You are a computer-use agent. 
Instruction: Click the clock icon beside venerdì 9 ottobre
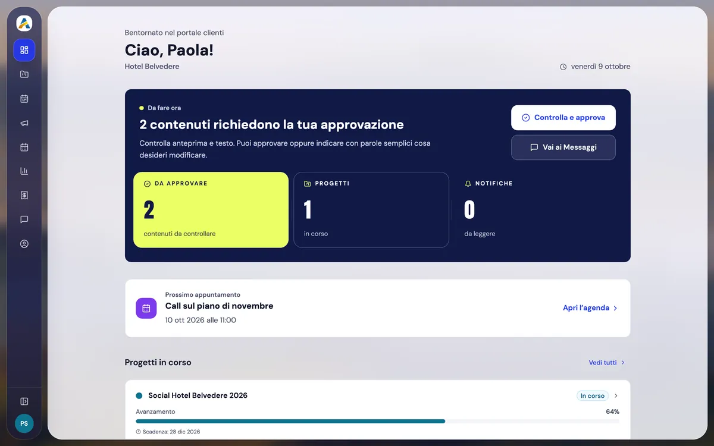pyautogui.click(x=563, y=67)
